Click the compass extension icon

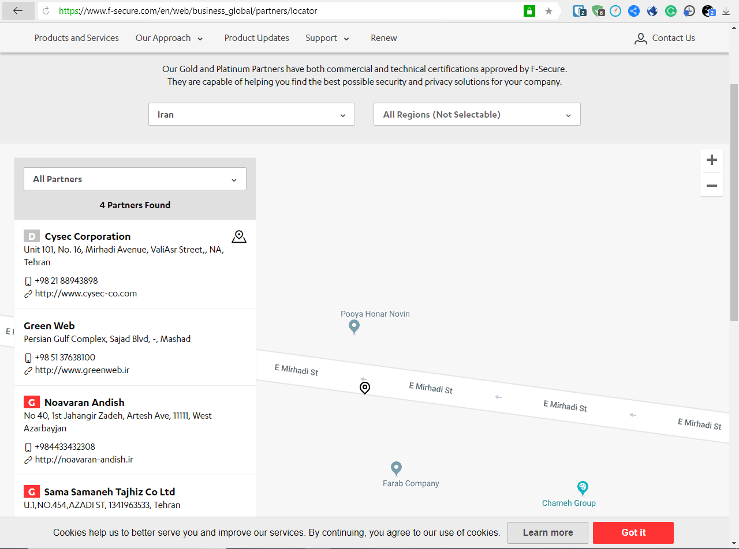click(615, 11)
